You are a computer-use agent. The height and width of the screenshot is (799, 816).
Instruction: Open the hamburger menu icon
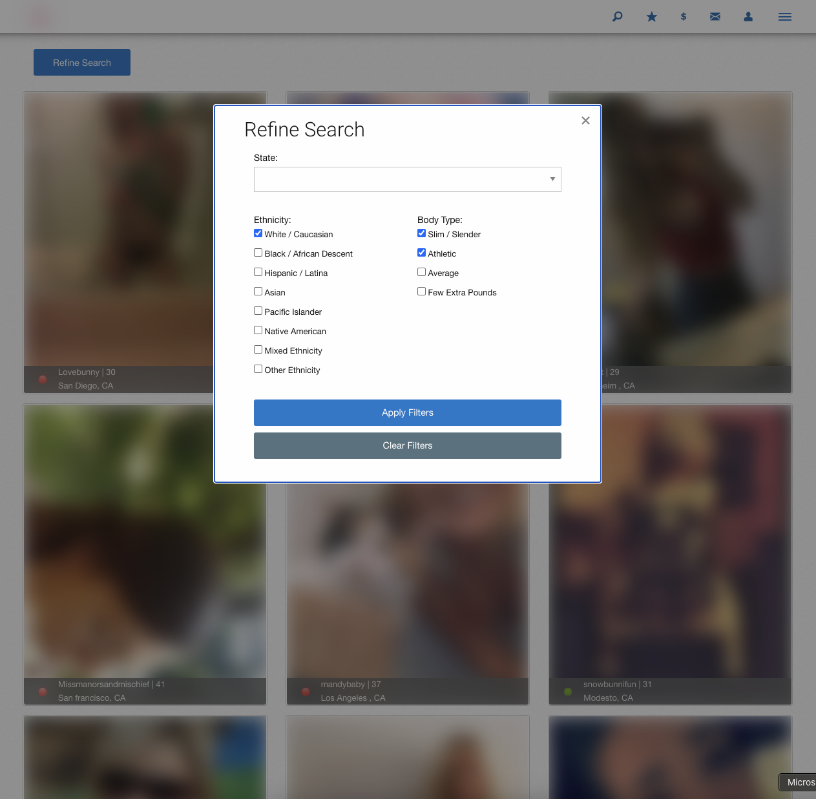(x=785, y=17)
